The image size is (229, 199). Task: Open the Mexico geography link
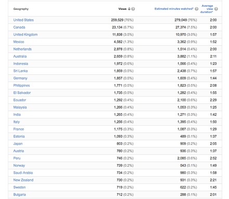click(19, 42)
